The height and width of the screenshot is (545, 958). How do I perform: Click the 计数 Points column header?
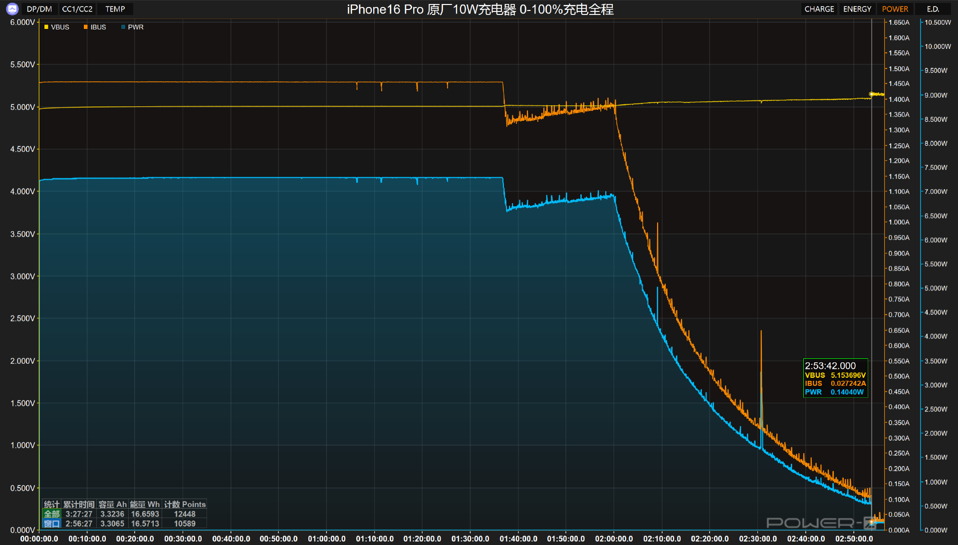(185, 505)
